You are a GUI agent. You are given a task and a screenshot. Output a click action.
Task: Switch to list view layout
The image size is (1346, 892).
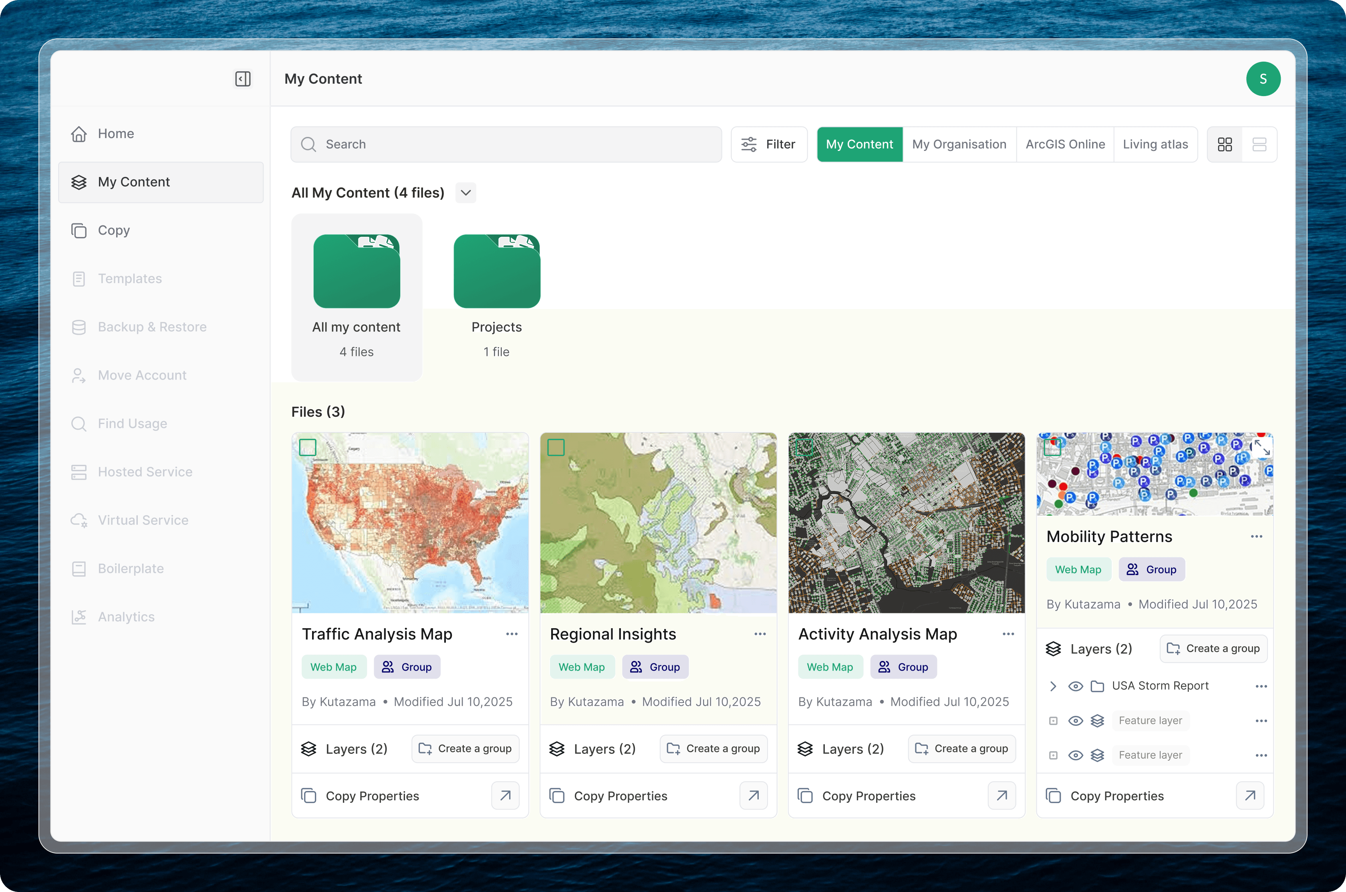(1259, 145)
